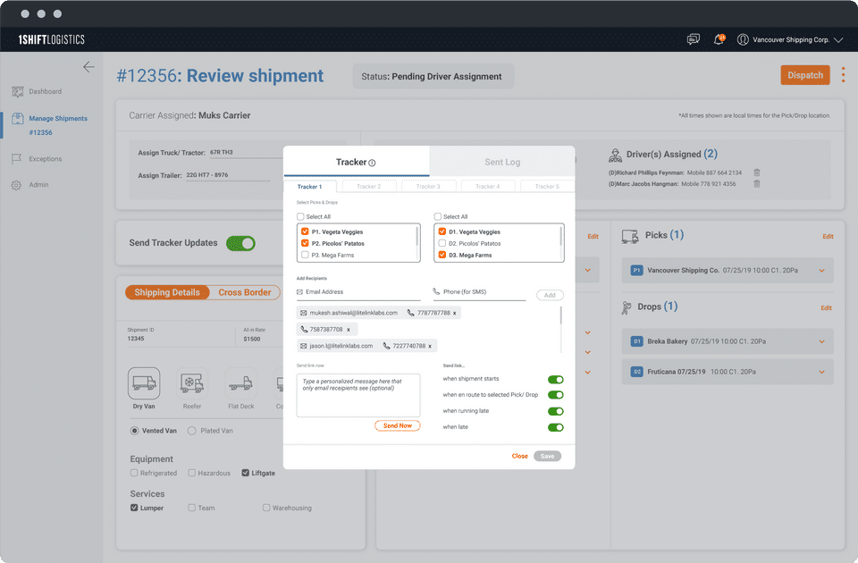The image size is (858, 563).
Task: Click the Exceptions flag icon
Action: click(17, 159)
